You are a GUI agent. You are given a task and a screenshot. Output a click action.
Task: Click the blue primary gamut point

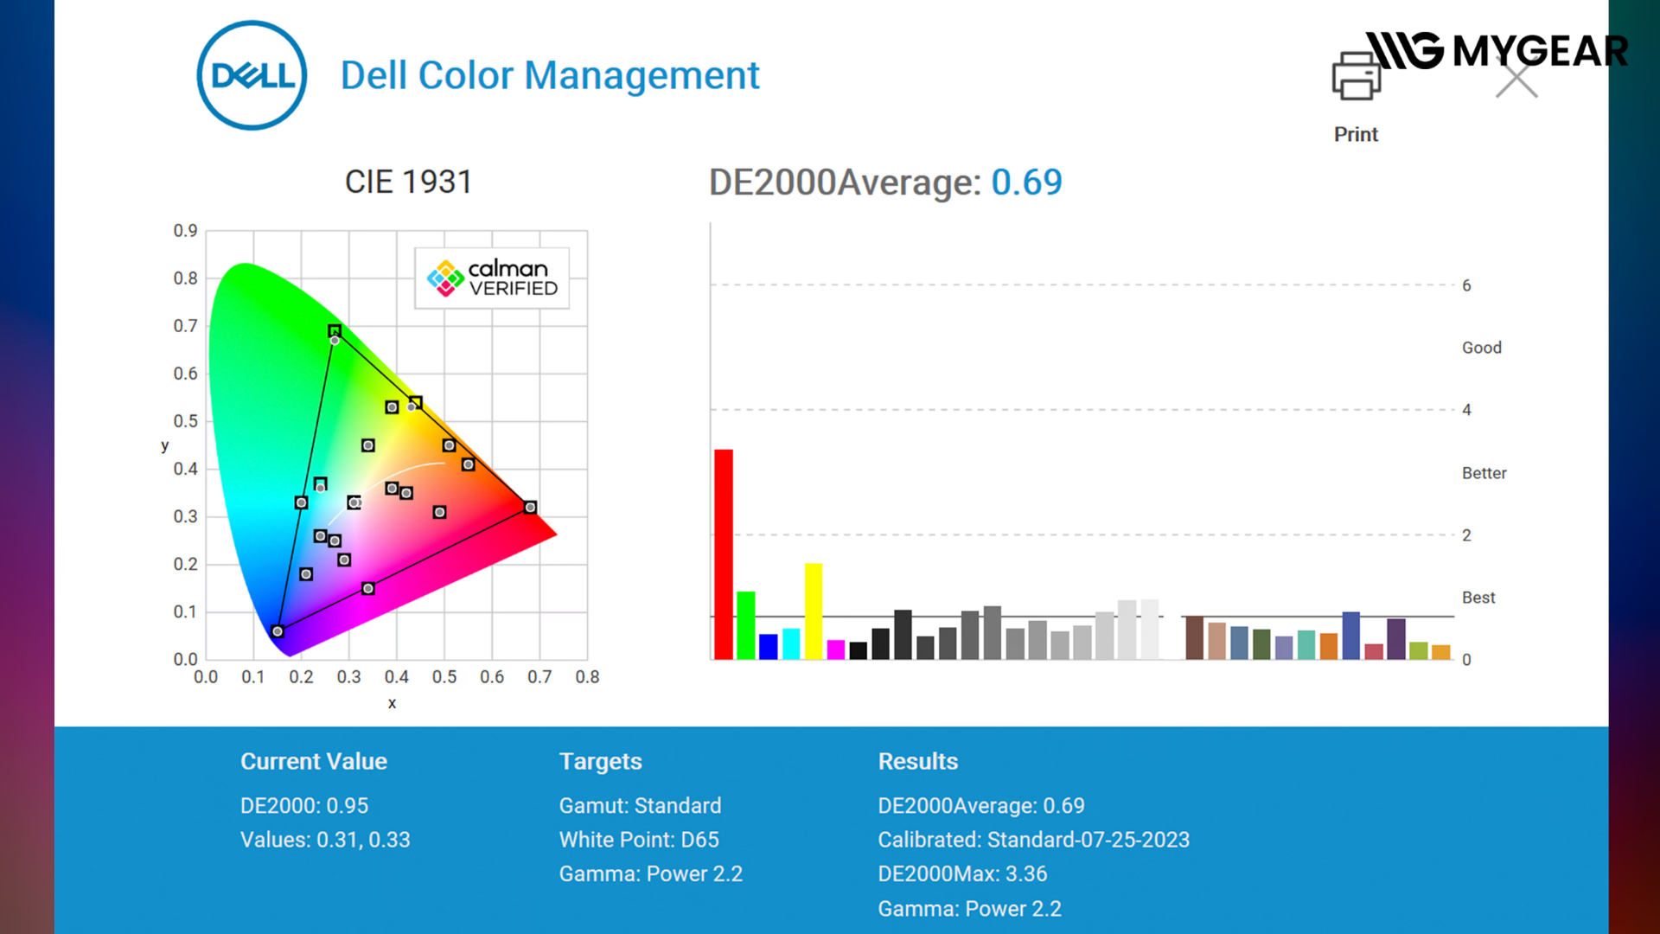click(x=278, y=631)
